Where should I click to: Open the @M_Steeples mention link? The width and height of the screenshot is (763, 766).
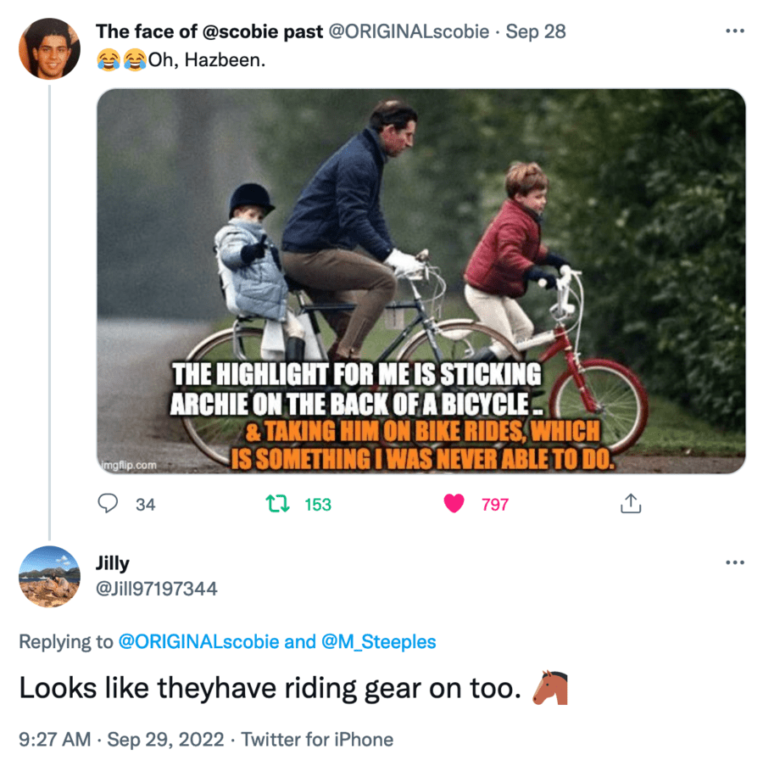click(x=379, y=641)
